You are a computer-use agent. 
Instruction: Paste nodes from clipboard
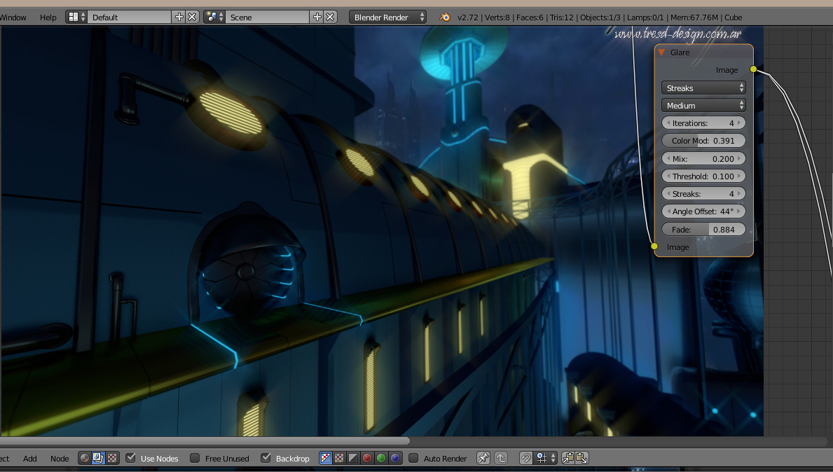coord(581,458)
